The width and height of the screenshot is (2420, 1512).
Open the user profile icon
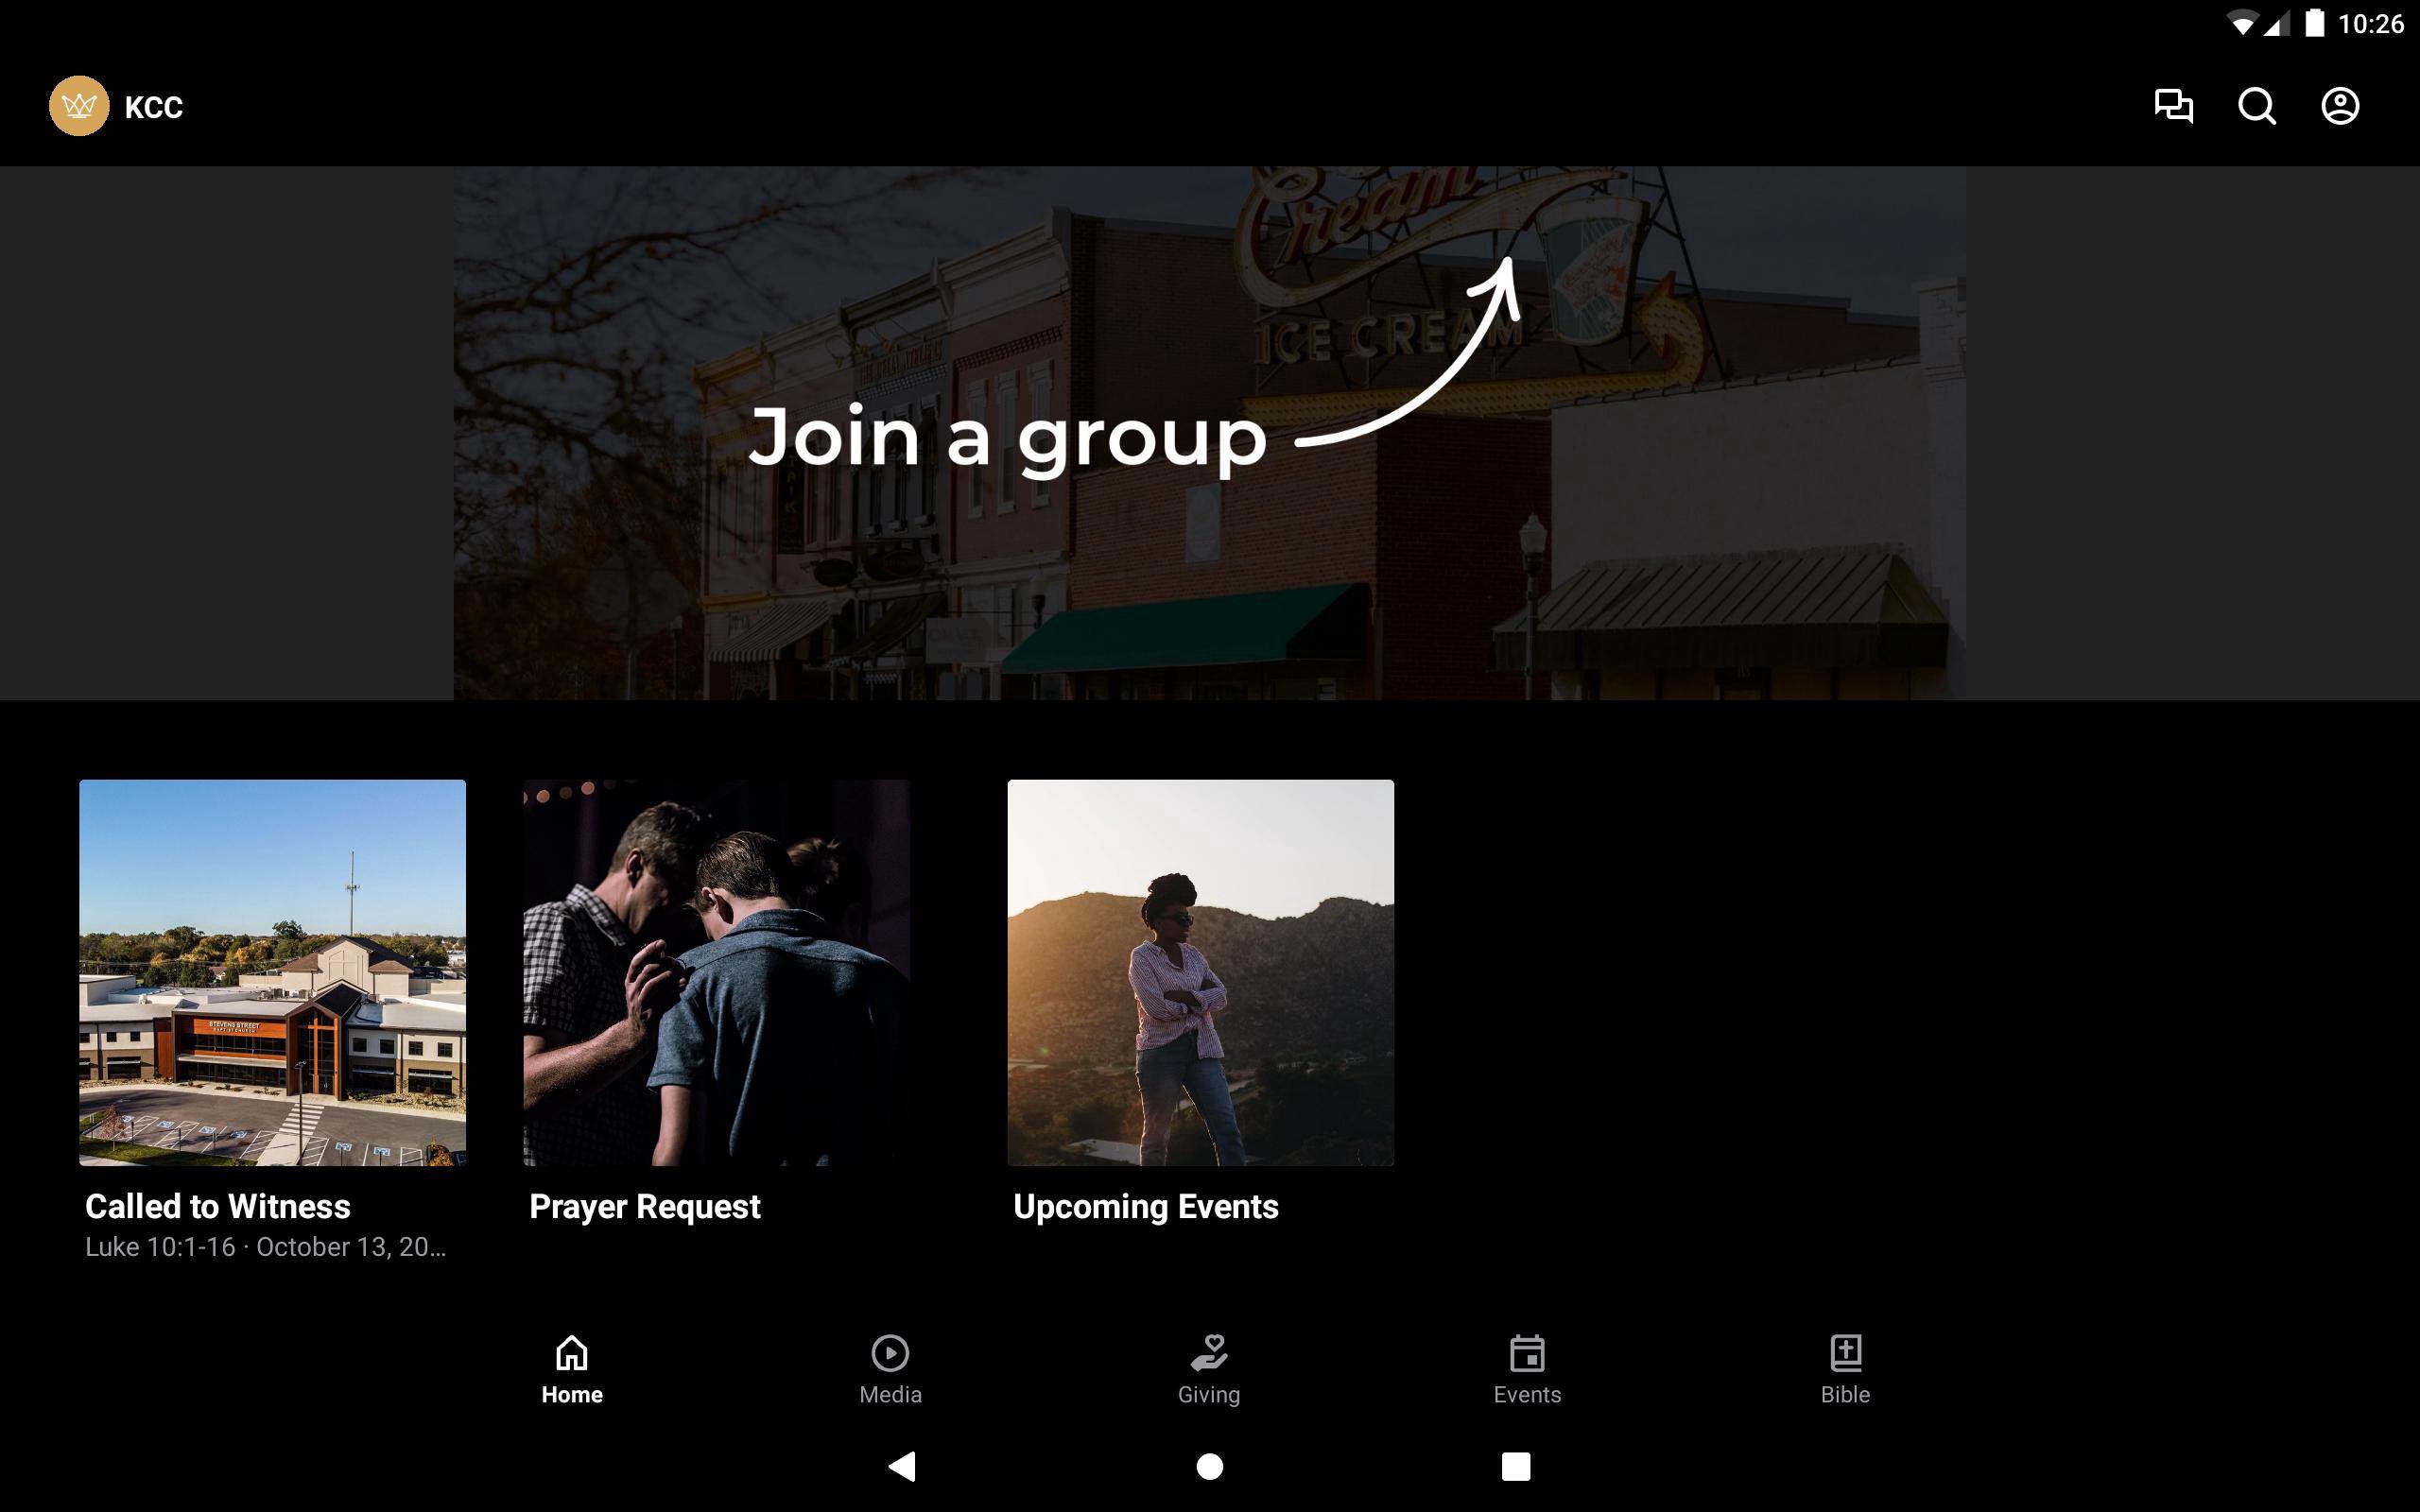2339,106
